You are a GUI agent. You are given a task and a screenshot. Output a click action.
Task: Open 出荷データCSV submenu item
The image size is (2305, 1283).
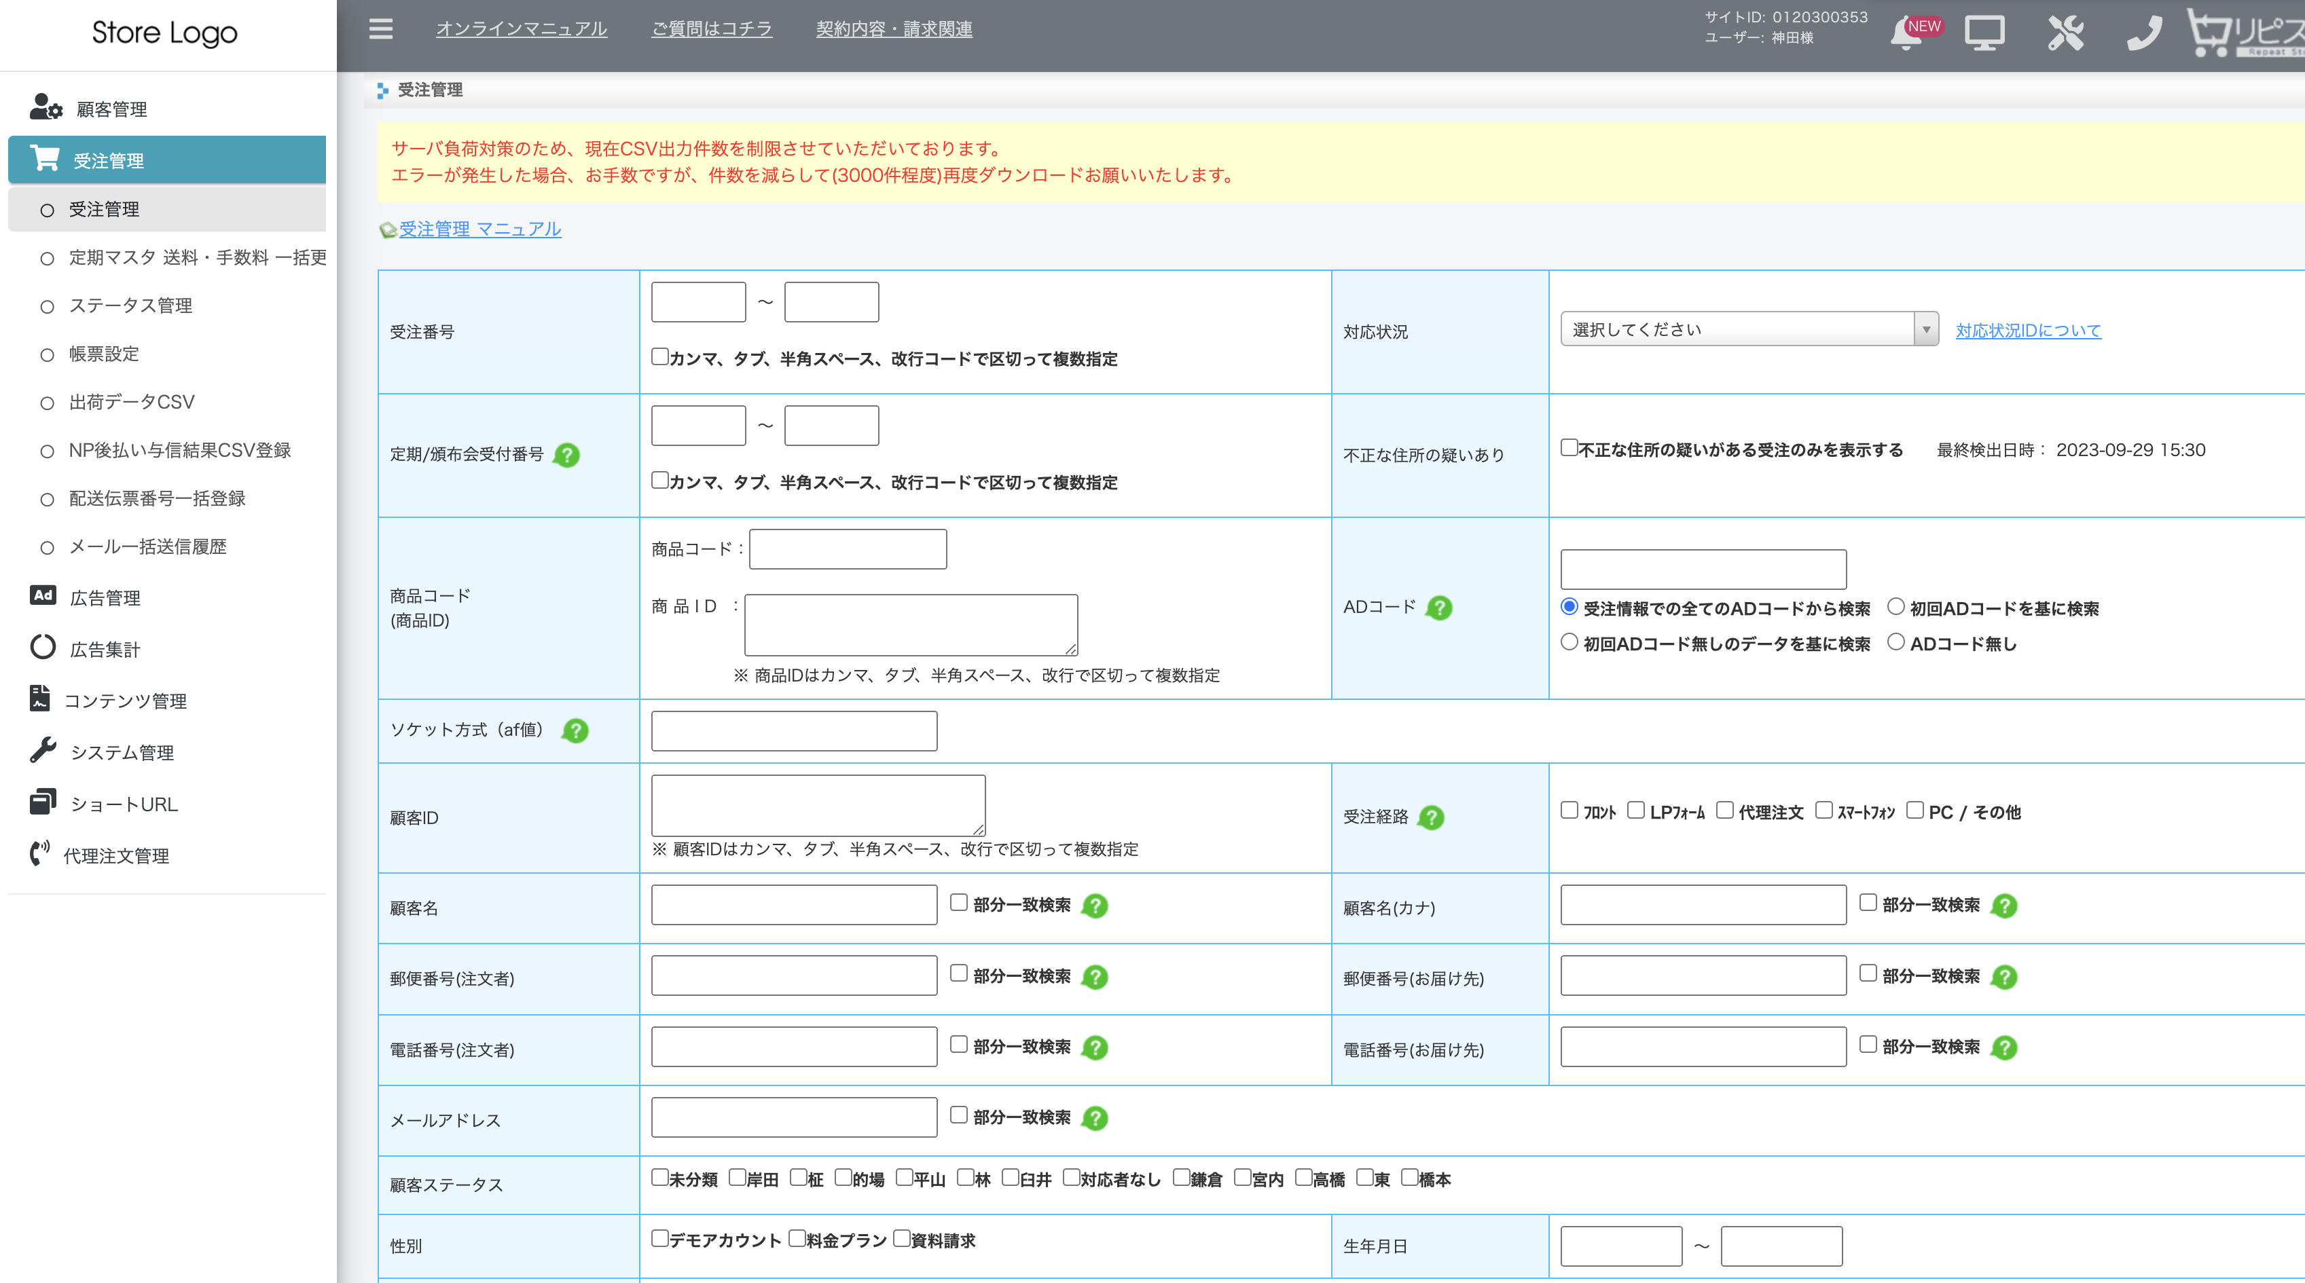click(x=132, y=403)
